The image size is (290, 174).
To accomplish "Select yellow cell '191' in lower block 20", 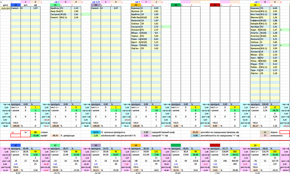I will pyautogui.click(x=275, y=152).
